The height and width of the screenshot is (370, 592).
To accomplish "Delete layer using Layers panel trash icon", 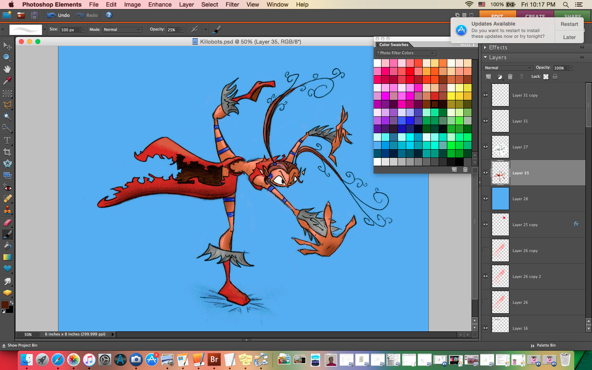I will pyautogui.click(x=510, y=77).
